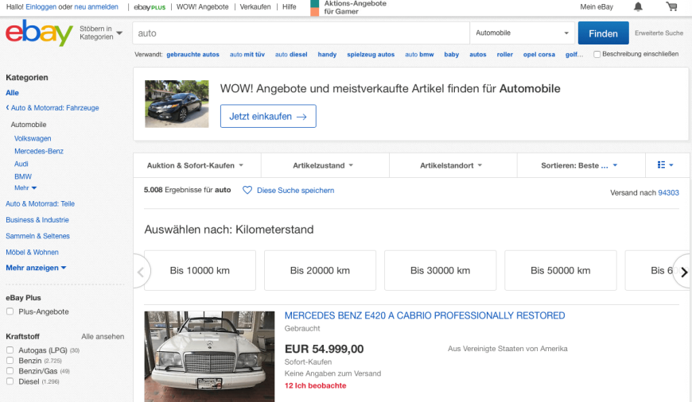Click the eBay logo
This screenshot has height=402, width=692.
39,33
